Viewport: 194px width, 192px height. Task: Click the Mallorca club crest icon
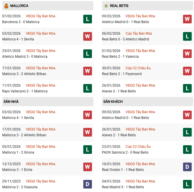point(6,6)
